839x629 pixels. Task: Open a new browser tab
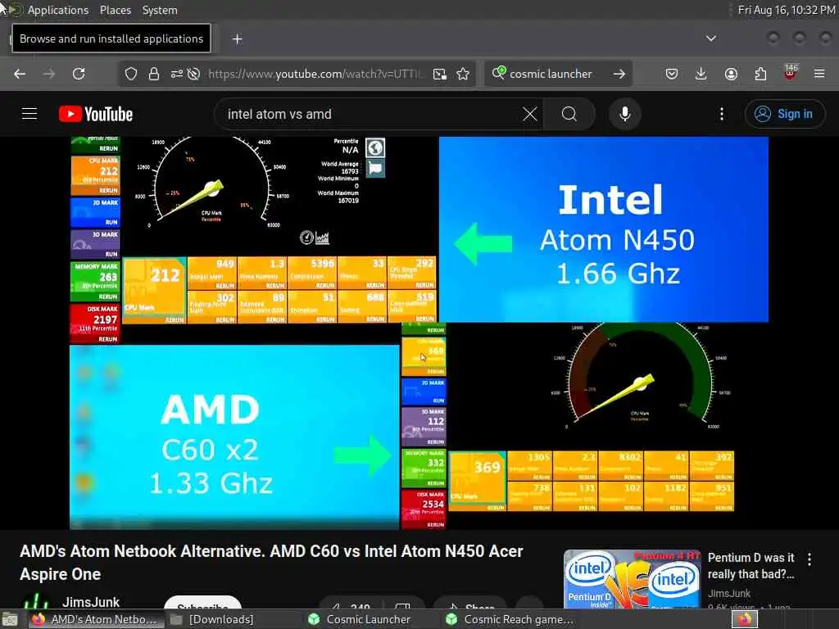coord(237,39)
